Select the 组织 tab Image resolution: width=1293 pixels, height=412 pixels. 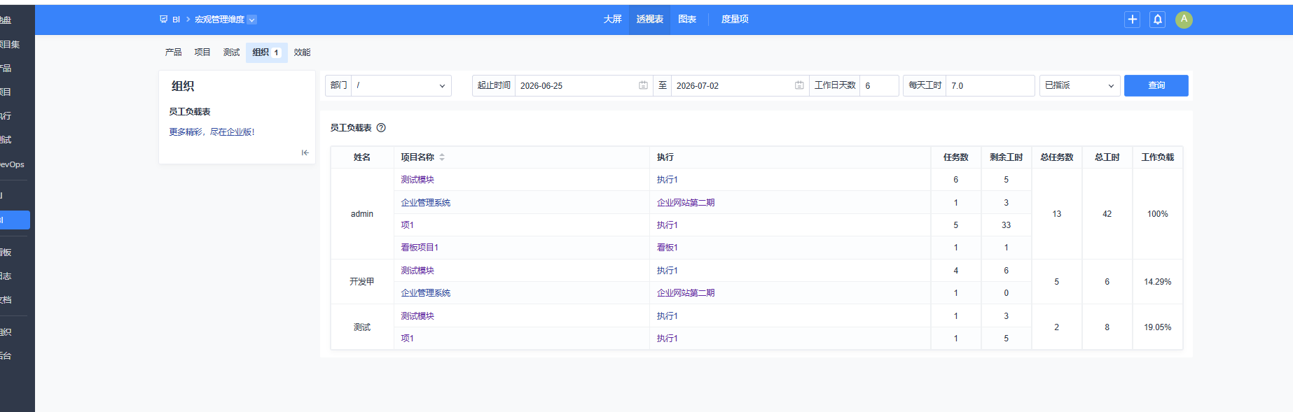coord(266,52)
